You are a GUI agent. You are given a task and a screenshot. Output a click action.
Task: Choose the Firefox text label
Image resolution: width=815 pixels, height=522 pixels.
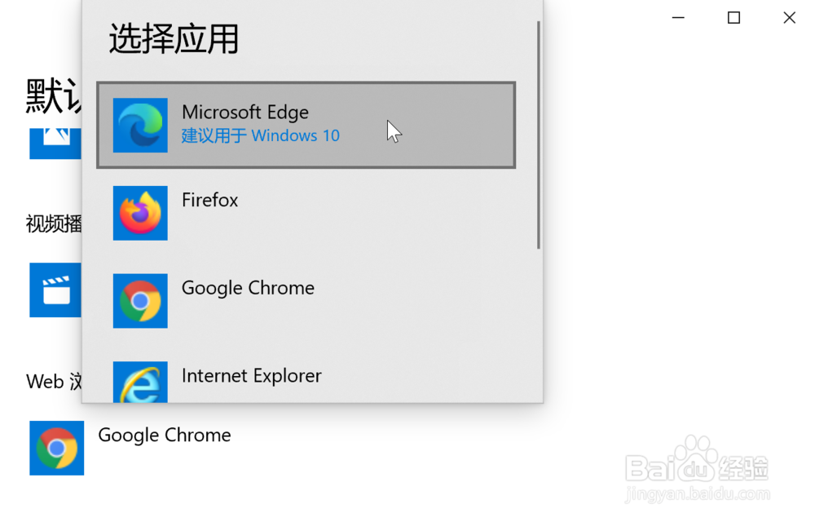pyautogui.click(x=210, y=200)
